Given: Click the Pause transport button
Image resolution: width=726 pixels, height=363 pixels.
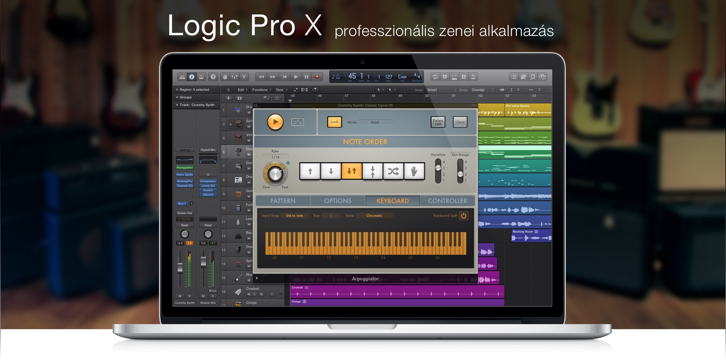Looking at the screenshot, I should pos(306,77).
